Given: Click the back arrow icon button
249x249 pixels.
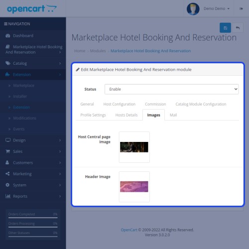Looking at the screenshot, I should [x=238, y=28].
